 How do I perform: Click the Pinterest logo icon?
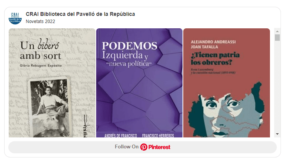[x=143, y=147]
